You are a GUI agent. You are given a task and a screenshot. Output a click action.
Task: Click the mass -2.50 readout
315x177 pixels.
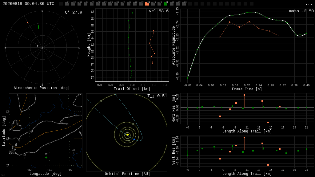[x=301, y=11]
